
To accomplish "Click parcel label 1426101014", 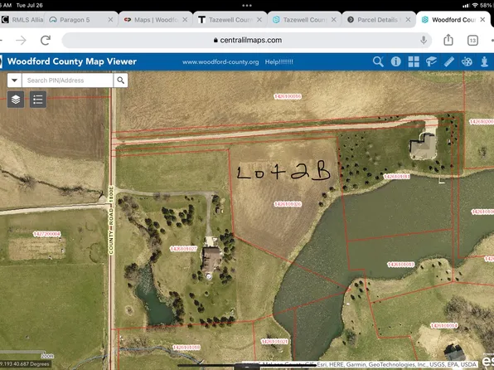I will (444, 325).
